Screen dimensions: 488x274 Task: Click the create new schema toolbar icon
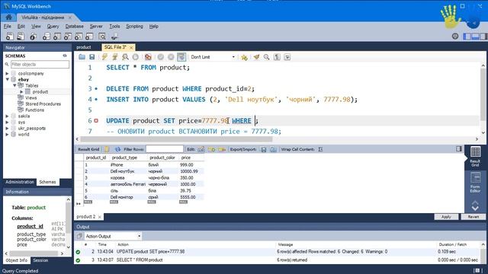46,37
